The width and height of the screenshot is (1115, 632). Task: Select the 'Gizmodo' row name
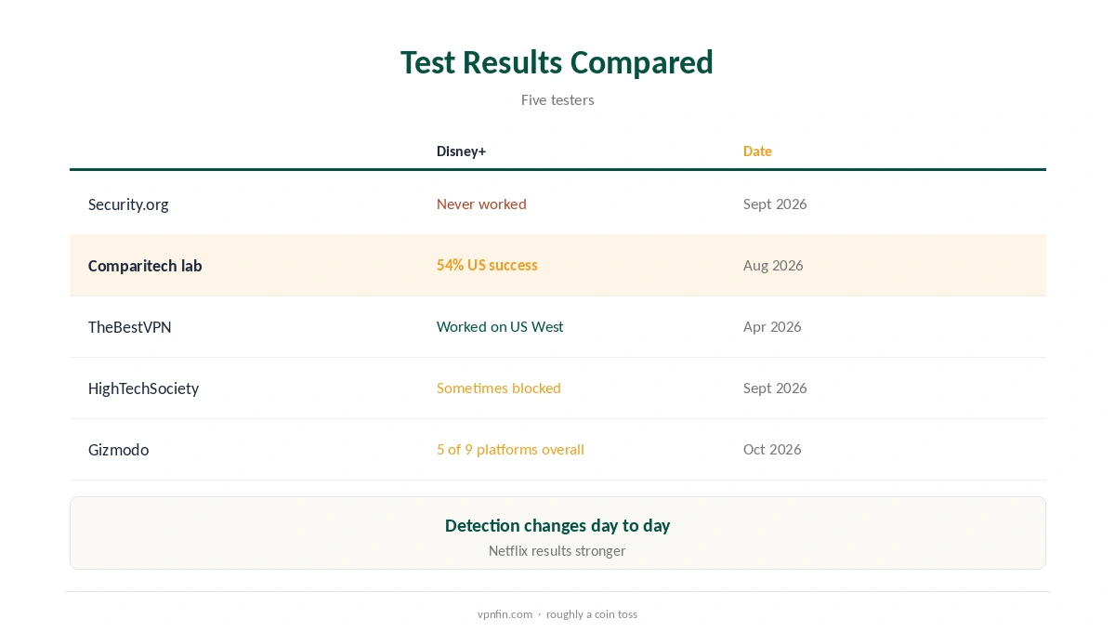[x=118, y=450]
